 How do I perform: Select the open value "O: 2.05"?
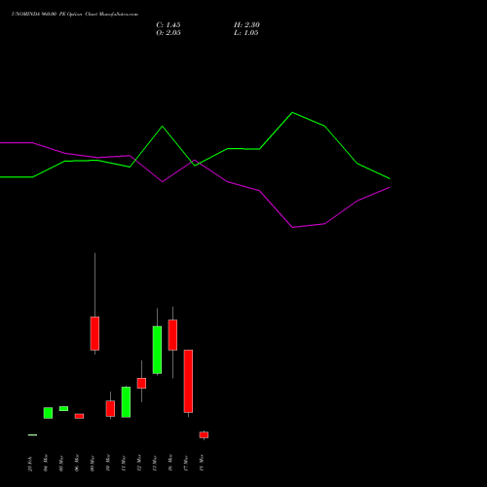pos(169,33)
